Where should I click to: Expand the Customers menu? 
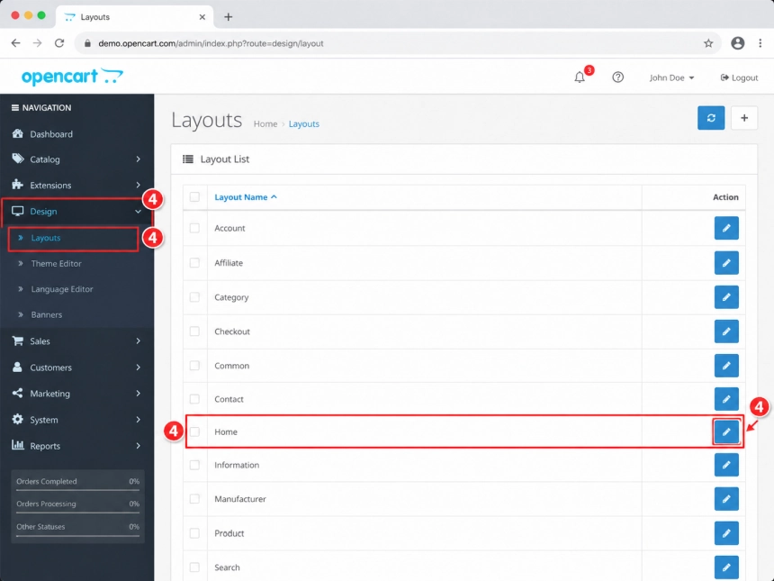pos(76,368)
